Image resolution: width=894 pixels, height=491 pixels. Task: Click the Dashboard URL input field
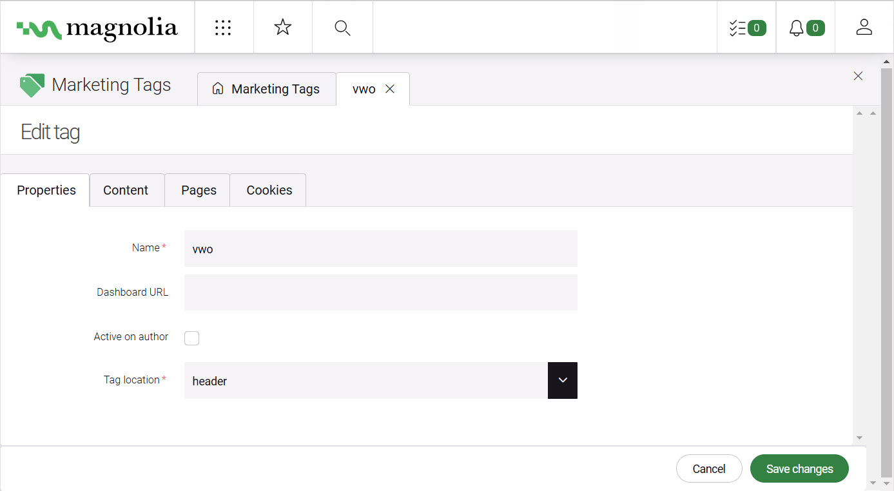pyautogui.click(x=380, y=293)
